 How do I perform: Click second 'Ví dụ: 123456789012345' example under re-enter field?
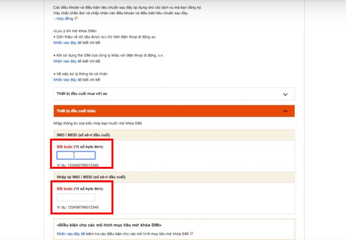click(x=78, y=207)
